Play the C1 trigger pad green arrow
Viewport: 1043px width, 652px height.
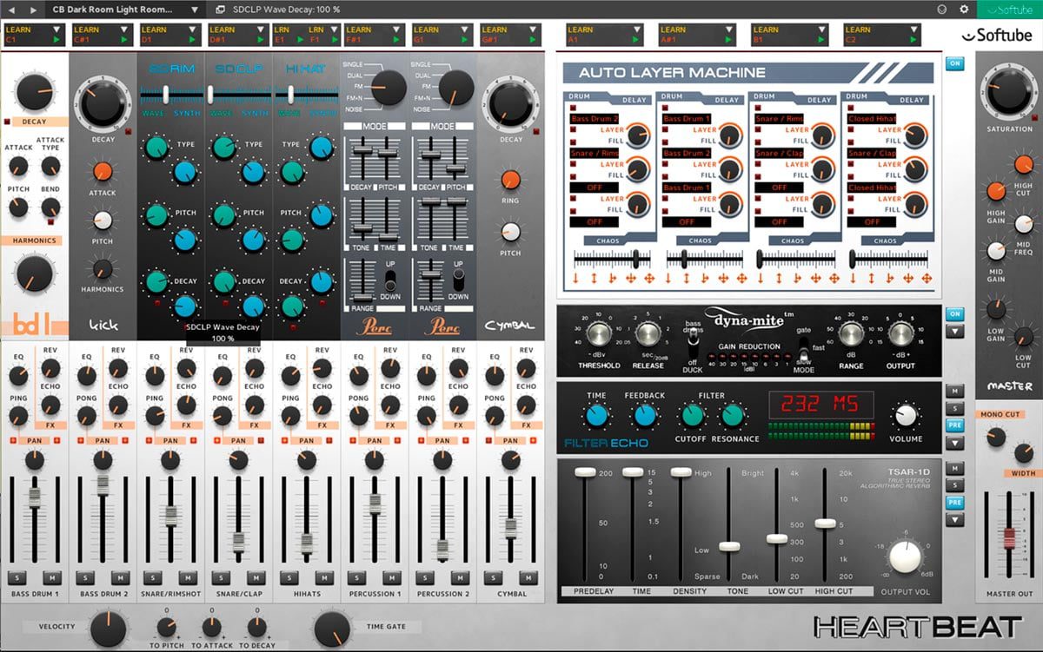56,40
